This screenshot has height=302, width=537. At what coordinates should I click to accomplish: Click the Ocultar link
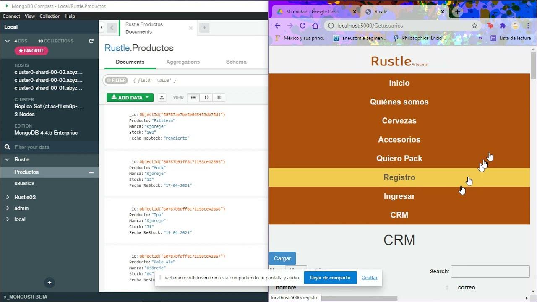pyautogui.click(x=369, y=278)
